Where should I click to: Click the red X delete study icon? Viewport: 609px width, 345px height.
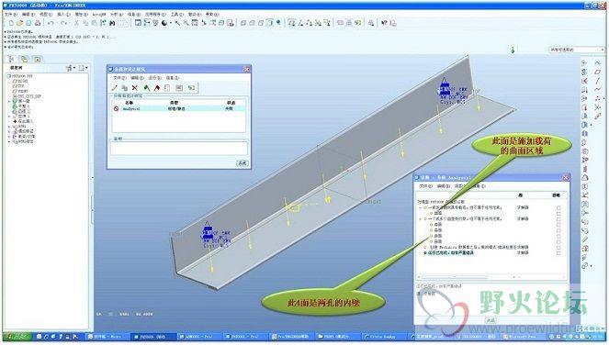coord(134,88)
